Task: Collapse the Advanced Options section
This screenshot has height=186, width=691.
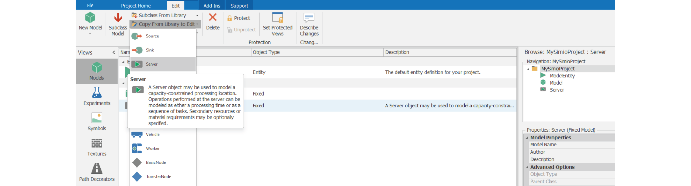Action: 527,167
